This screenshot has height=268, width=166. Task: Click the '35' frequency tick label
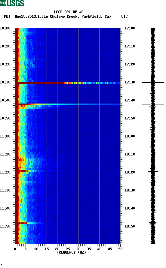(89, 249)
